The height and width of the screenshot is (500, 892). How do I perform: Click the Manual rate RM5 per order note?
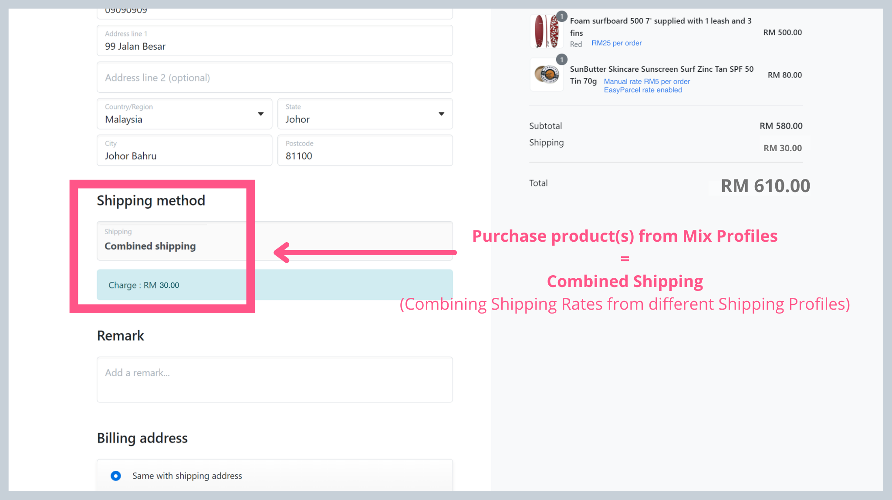point(647,81)
